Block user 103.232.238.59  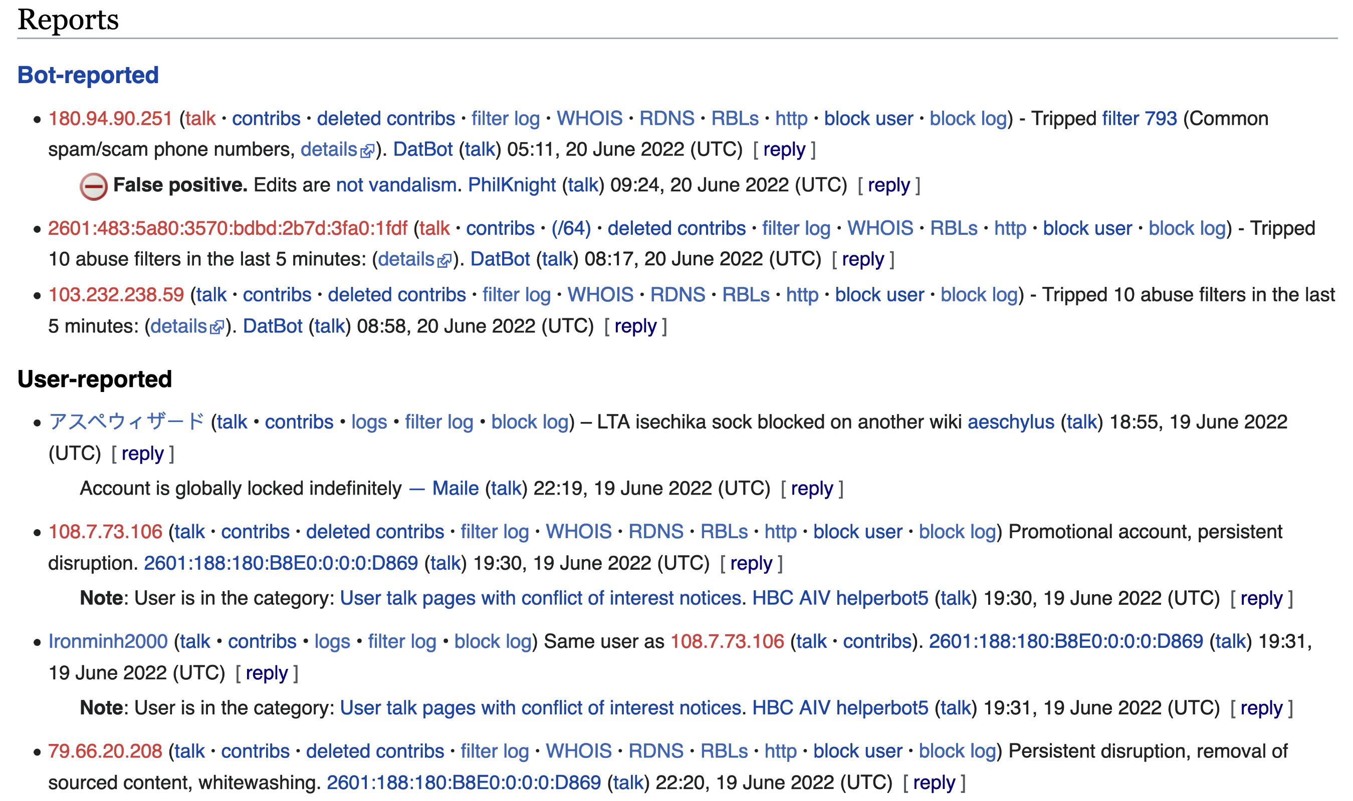[879, 295]
